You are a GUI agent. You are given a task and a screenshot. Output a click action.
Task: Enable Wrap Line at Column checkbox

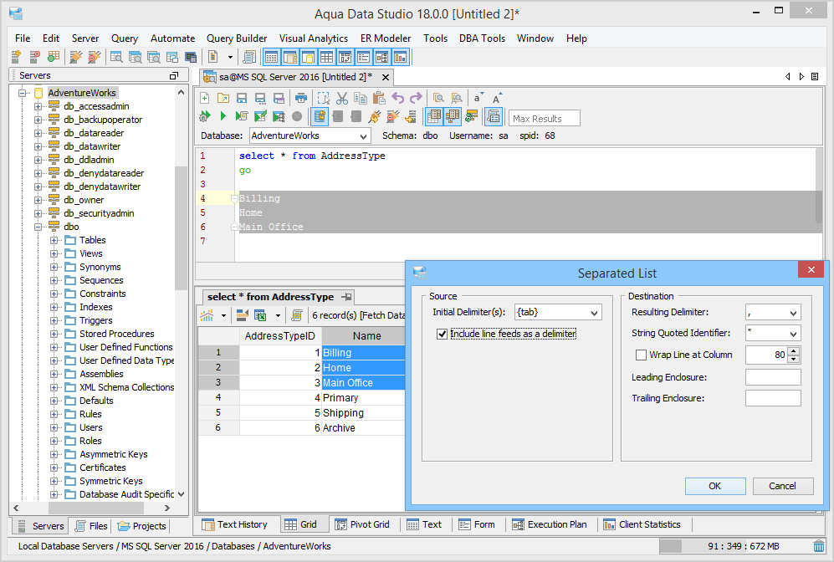[641, 355]
